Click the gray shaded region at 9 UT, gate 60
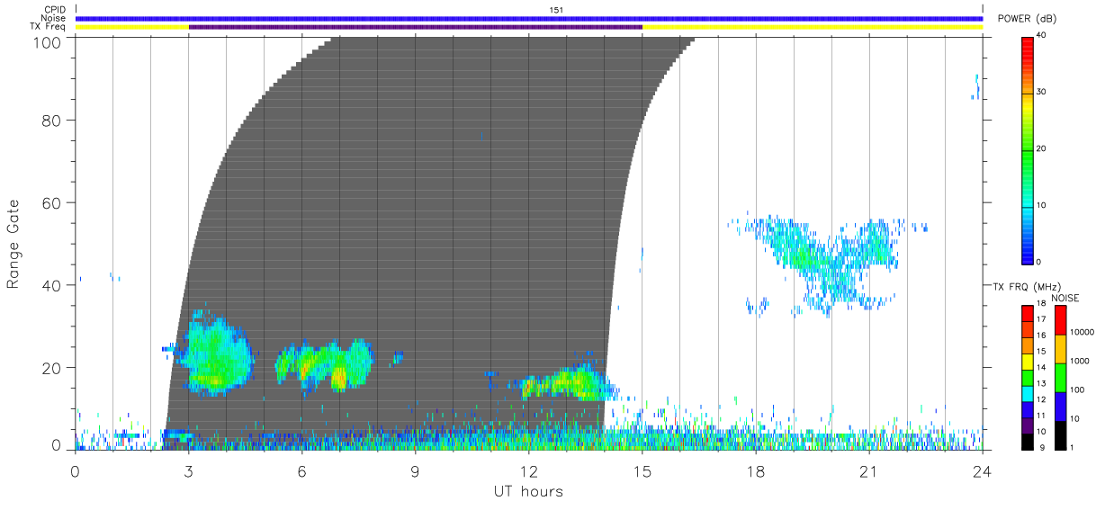Image resolution: width=1105 pixels, height=510 pixels. [415, 202]
